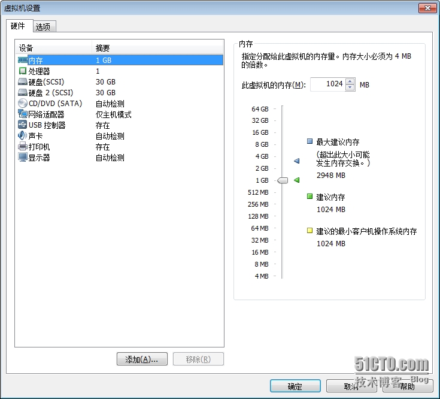Viewport: 440px width, 399px height.
Task: Decrease memory with the spinner down arrow
Action: [x=350, y=87]
